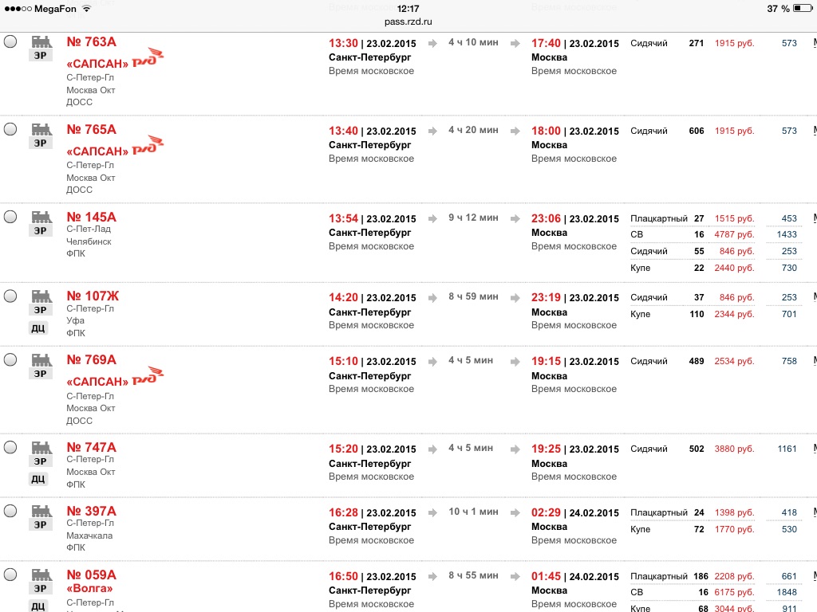Tap the pass.rzd.ru address bar

[408, 22]
